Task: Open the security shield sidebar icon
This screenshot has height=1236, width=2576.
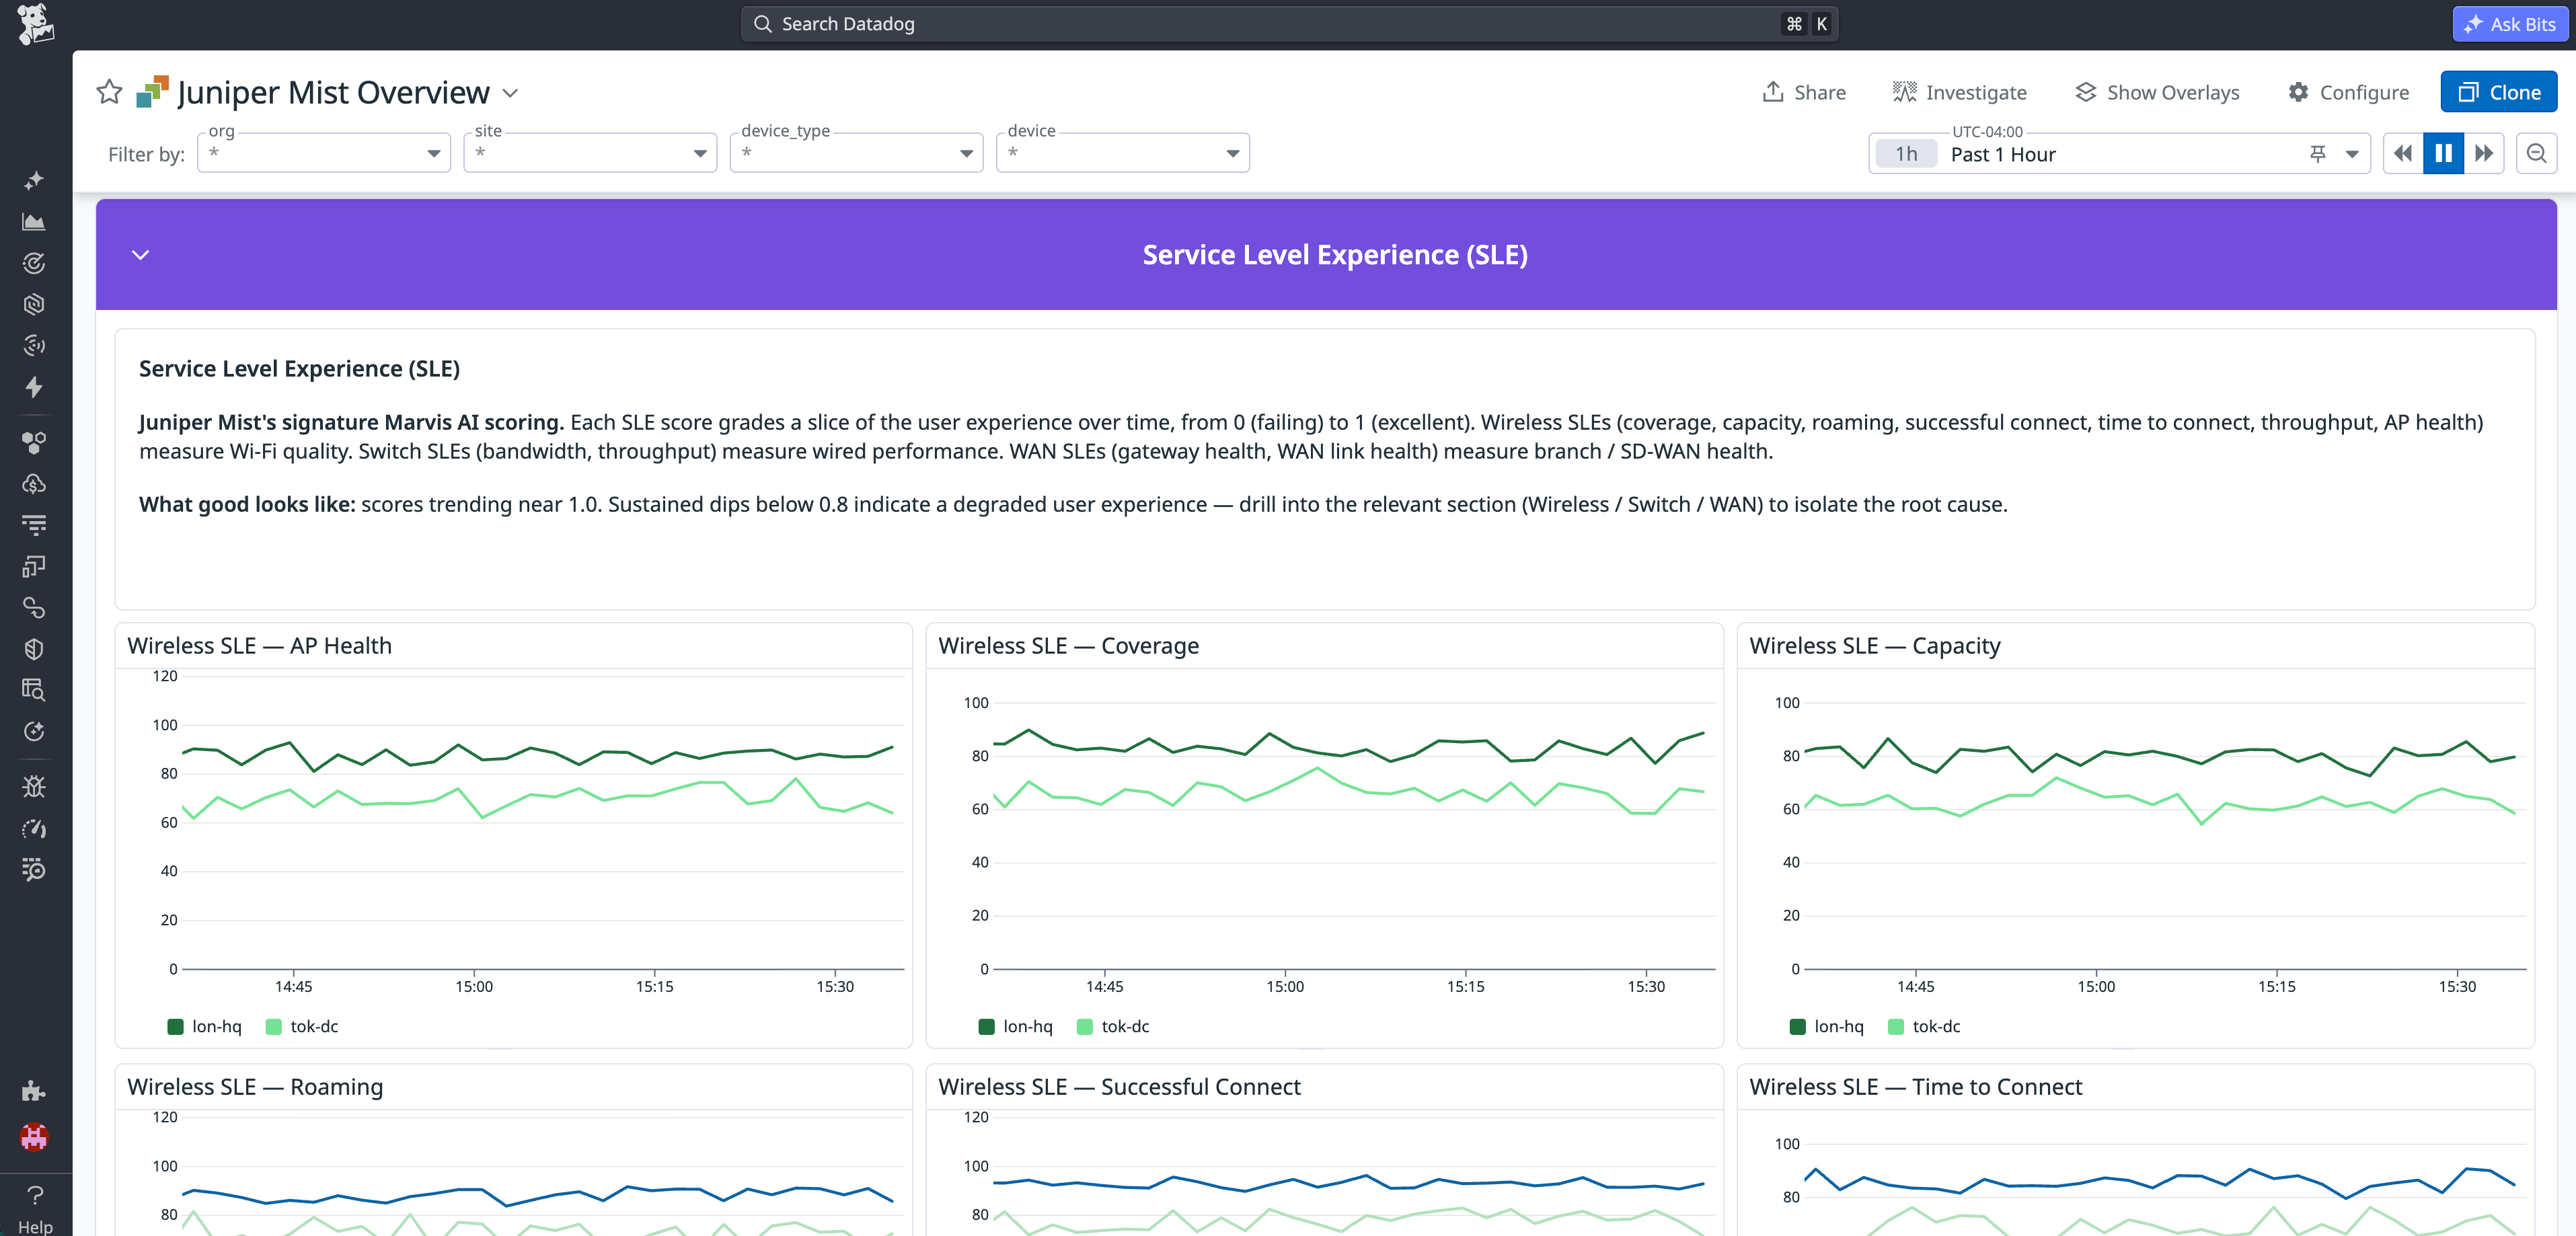Action: [34, 649]
